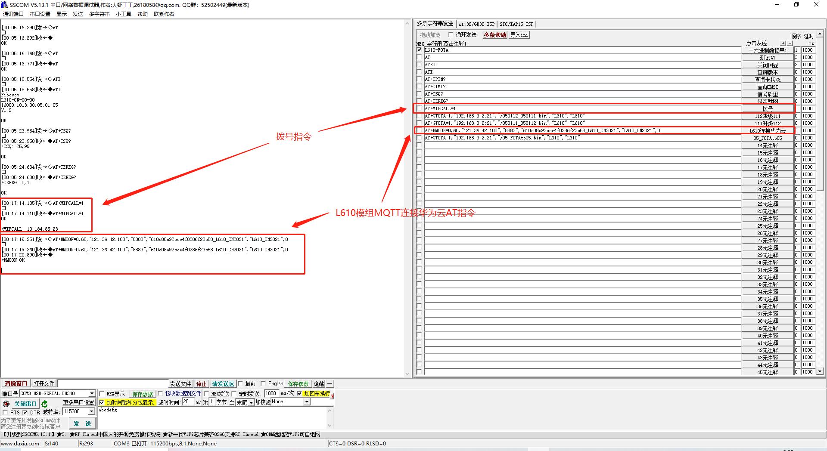Screen dimensions: 827x451
Task: Click the AT+CPIN? command string field
Action: [x=582, y=79]
